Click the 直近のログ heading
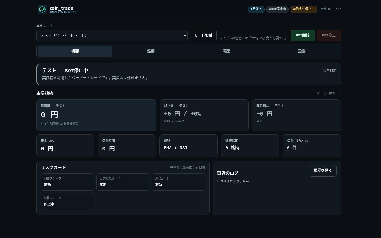This screenshot has width=381, height=238. click(x=228, y=173)
